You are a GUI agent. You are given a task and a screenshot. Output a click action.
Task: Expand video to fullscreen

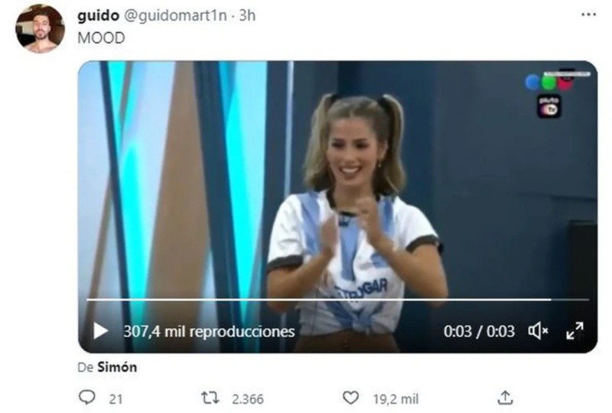pos(575,331)
